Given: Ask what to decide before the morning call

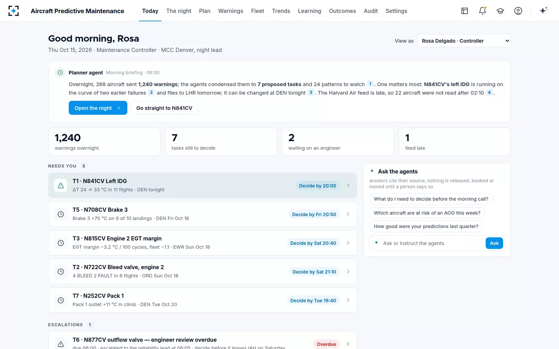Looking at the screenshot, I should click(x=431, y=199).
